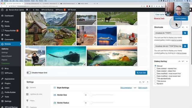
Task: Copy the modula-link shortcode
Action: coord(185,46)
